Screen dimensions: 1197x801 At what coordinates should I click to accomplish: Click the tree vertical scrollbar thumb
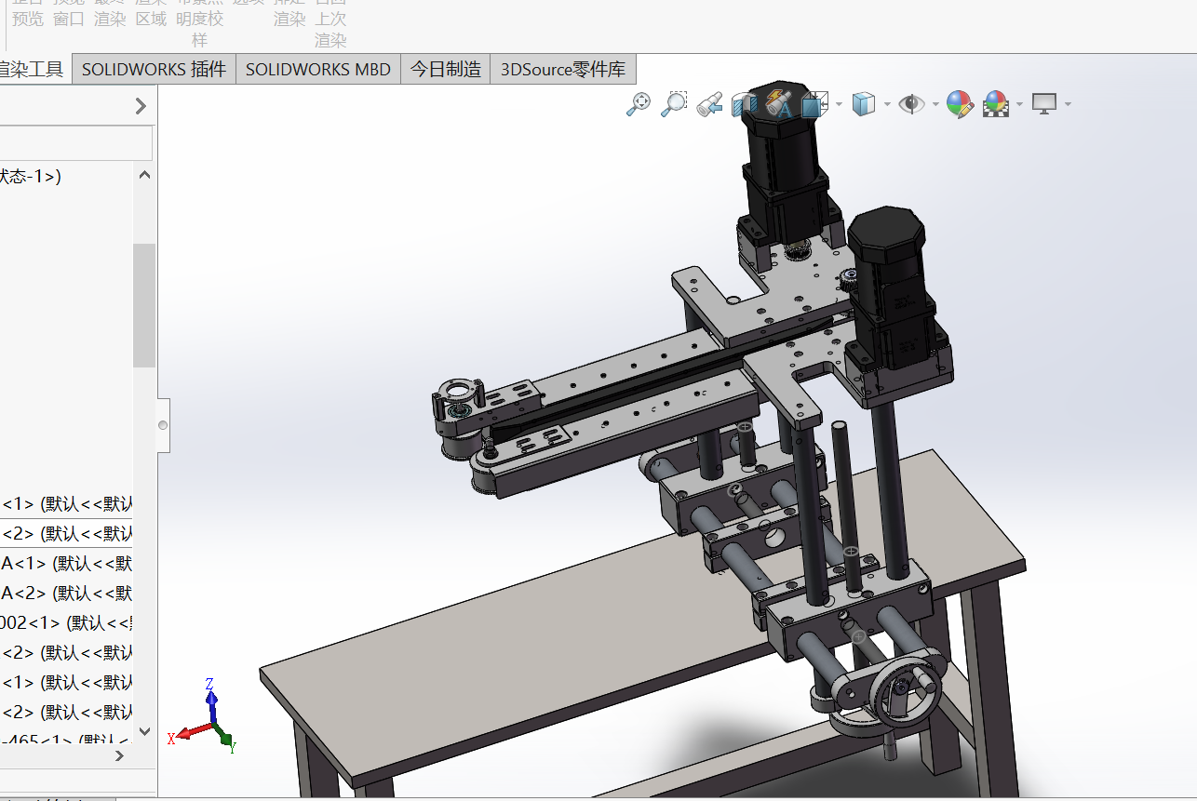pyautogui.click(x=144, y=305)
